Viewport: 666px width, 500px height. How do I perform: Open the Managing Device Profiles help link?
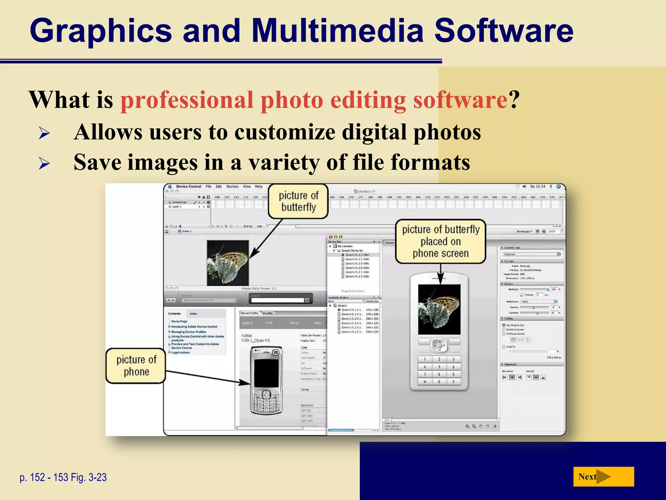coord(189,332)
